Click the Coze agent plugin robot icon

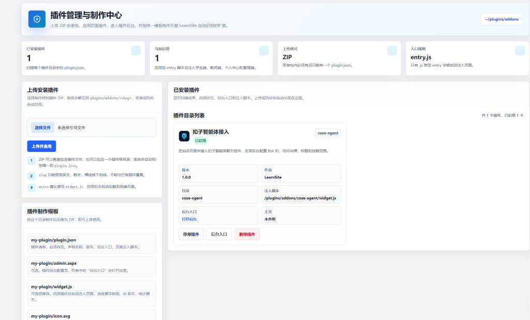pyautogui.click(x=184, y=136)
